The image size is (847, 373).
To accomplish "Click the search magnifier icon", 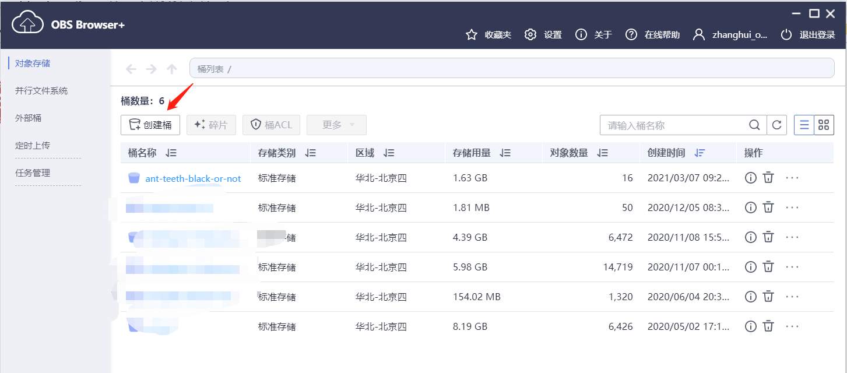I will click(x=754, y=125).
